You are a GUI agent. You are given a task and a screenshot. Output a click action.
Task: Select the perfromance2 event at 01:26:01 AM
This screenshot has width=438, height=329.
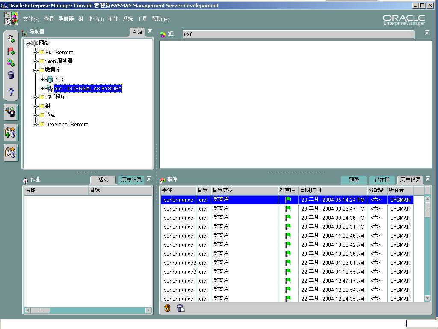pyautogui.click(x=287, y=263)
